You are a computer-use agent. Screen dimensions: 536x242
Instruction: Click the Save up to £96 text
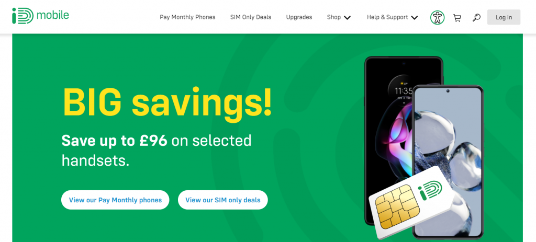(114, 140)
